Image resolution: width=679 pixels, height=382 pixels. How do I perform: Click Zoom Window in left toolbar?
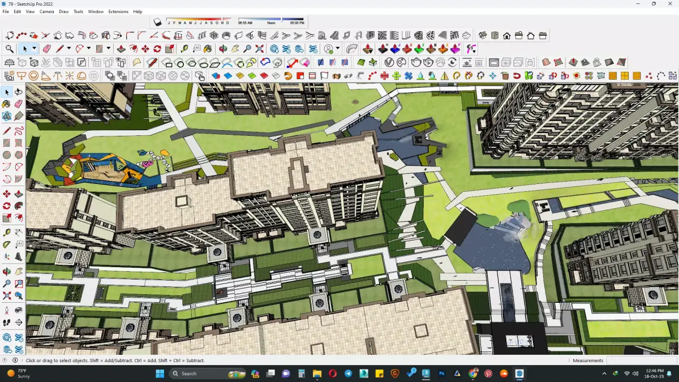19,283
